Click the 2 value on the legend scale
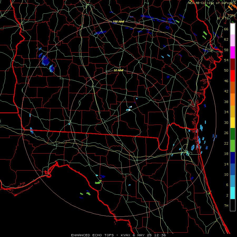This screenshot has height=237, width=237. [227, 195]
